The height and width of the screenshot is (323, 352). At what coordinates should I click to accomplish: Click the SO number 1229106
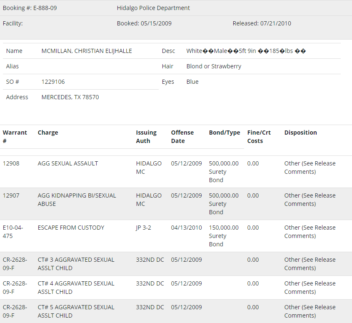click(x=53, y=82)
